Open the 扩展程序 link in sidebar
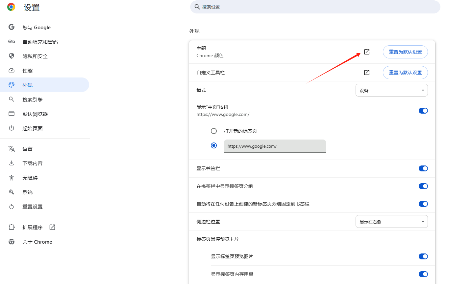The image size is (472, 284). point(44,227)
